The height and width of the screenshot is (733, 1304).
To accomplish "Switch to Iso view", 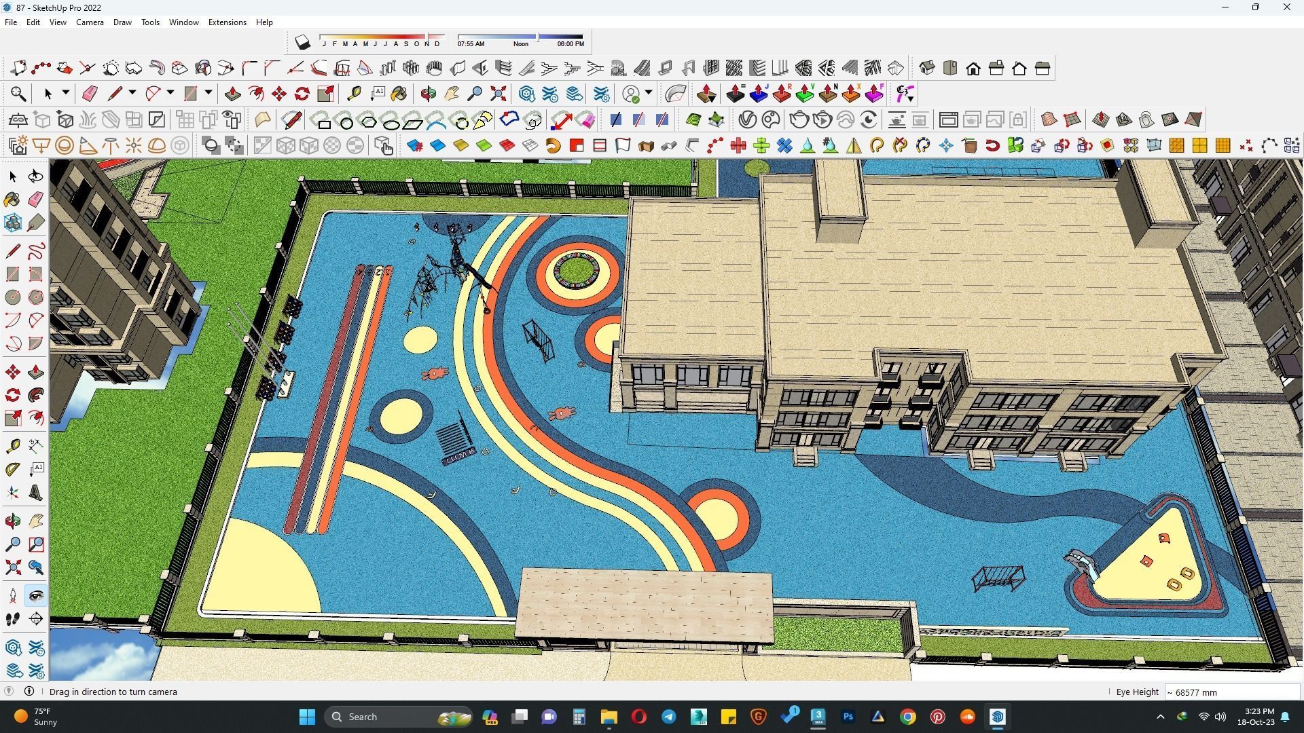I will (927, 68).
